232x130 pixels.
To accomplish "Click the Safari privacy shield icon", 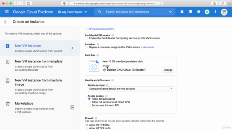I will pos(65,3).
